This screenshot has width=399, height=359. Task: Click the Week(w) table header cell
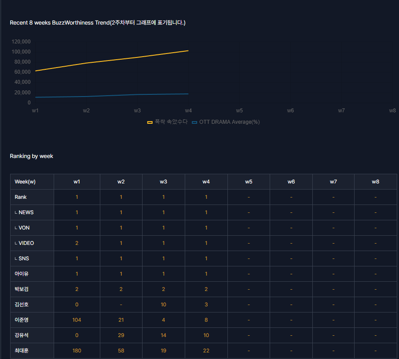tap(25, 182)
